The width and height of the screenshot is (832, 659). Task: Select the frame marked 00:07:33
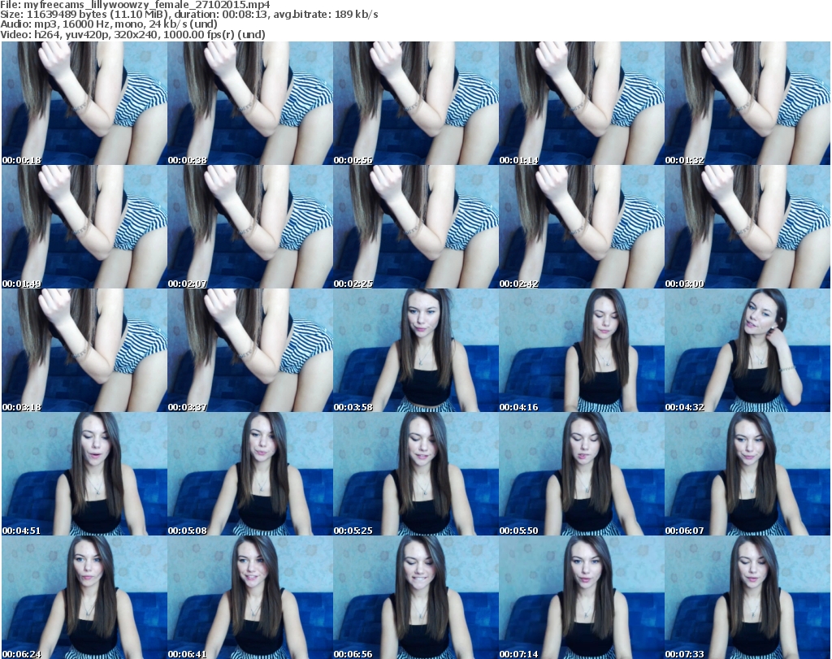pos(747,597)
